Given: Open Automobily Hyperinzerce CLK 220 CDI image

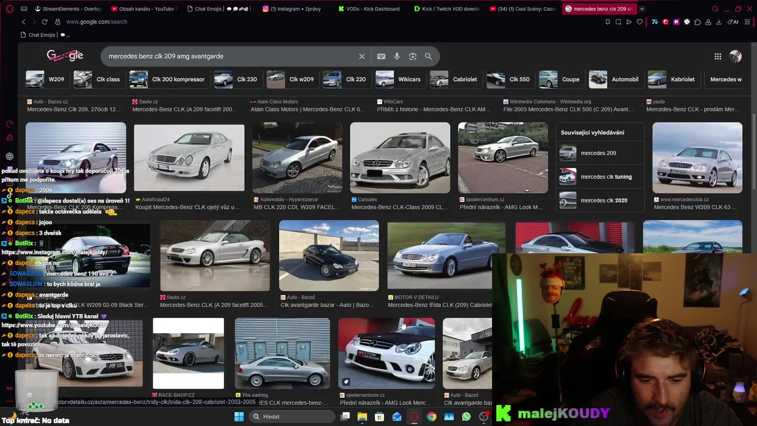Looking at the screenshot, I should pos(297,158).
